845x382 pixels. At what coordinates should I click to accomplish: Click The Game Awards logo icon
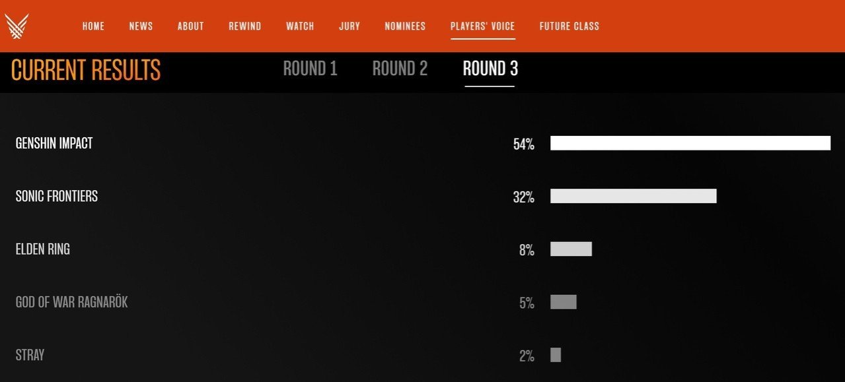[x=17, y=26]
